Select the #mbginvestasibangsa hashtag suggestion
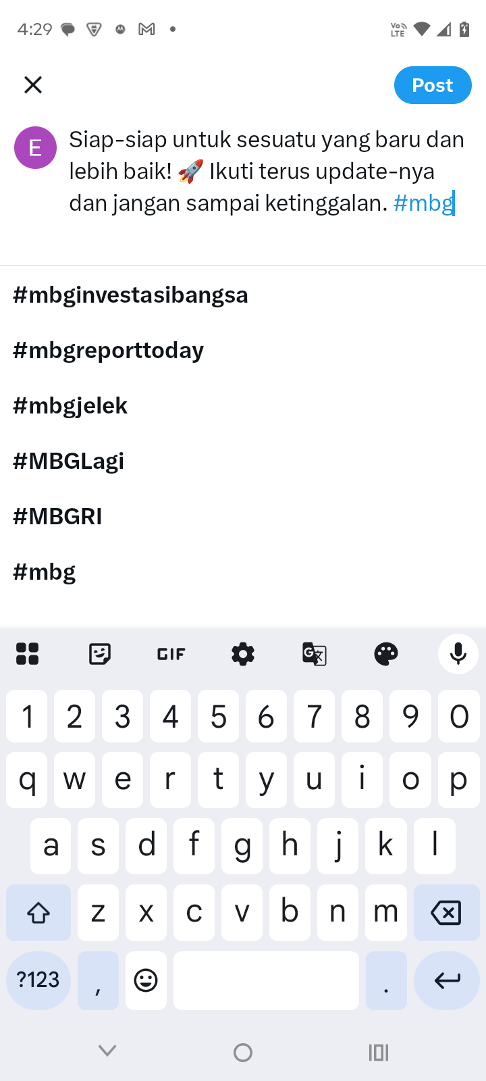486x1081 pixels. click(x=131, y=295)
